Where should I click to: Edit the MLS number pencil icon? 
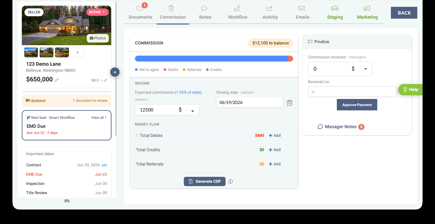tap(105, 80)
